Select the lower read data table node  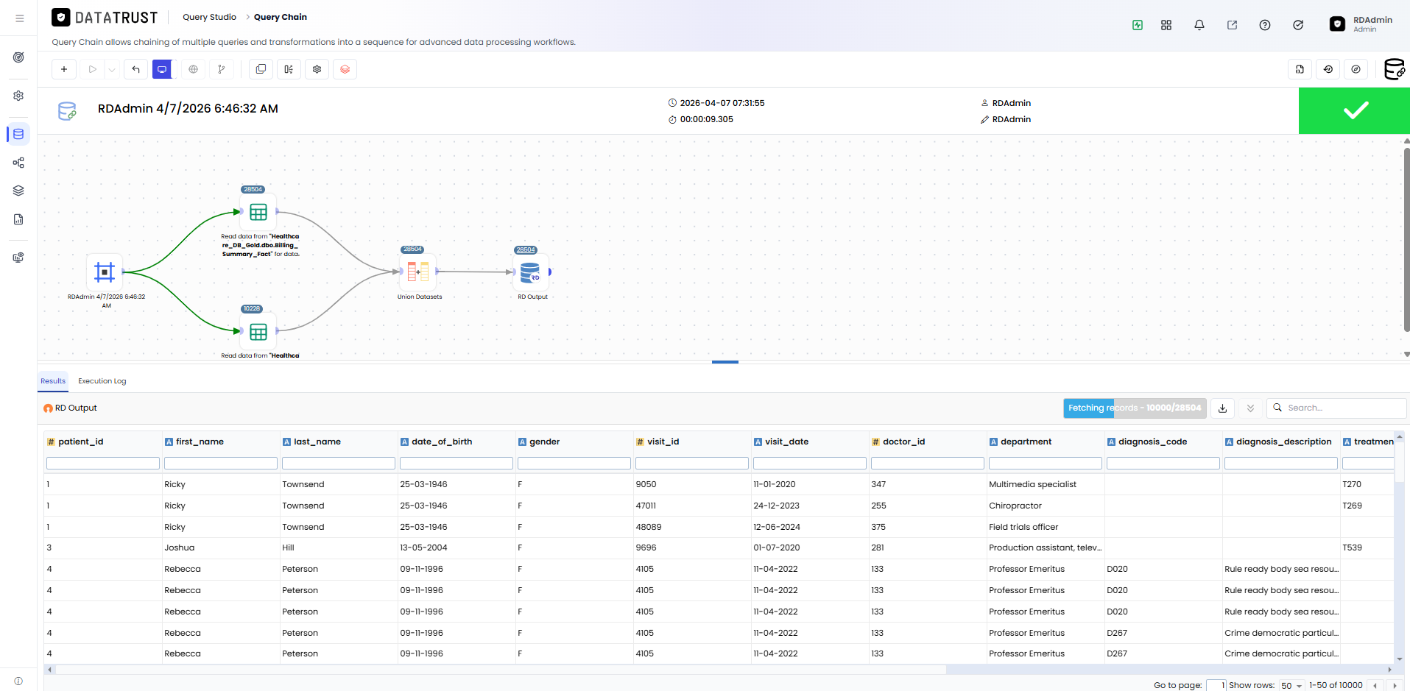click(x=258, y=332)
